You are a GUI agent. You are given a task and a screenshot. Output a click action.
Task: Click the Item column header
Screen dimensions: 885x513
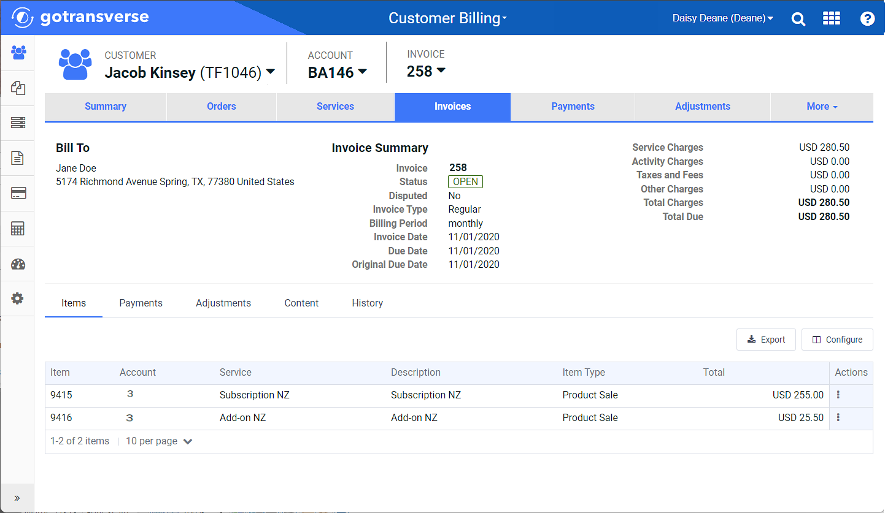60,373
